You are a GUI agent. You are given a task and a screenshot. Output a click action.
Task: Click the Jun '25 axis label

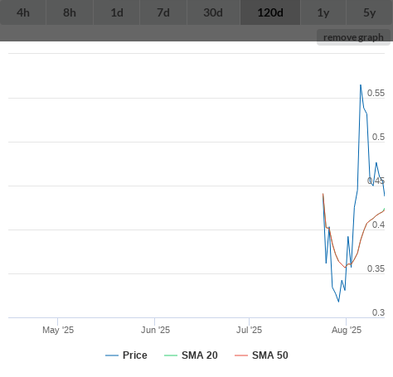click(155, 330)
